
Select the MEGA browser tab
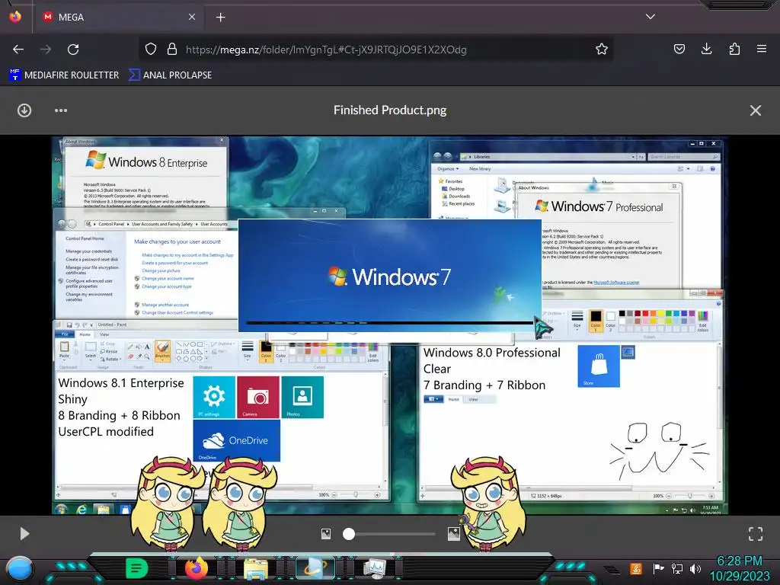click(x=118, y=17)
